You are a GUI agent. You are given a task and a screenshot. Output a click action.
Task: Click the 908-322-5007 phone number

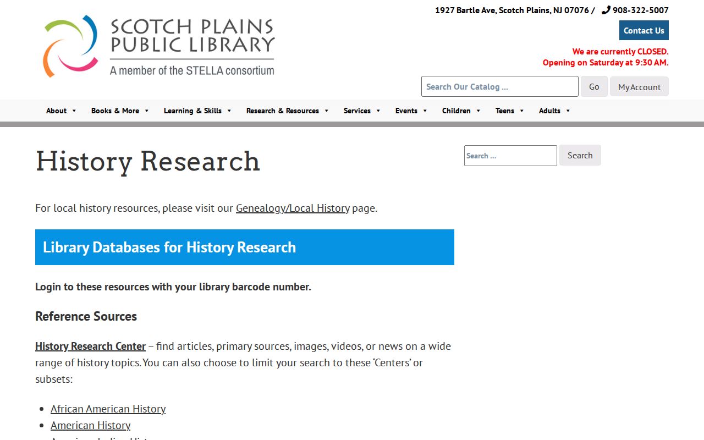(641, 10)
